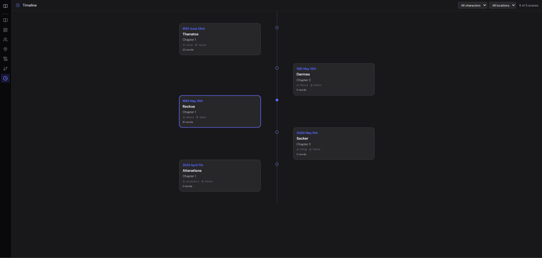Click 'Chapter 1' on the Reckus card
Viewport: 542px width, 258px height.
pos(189,112)
